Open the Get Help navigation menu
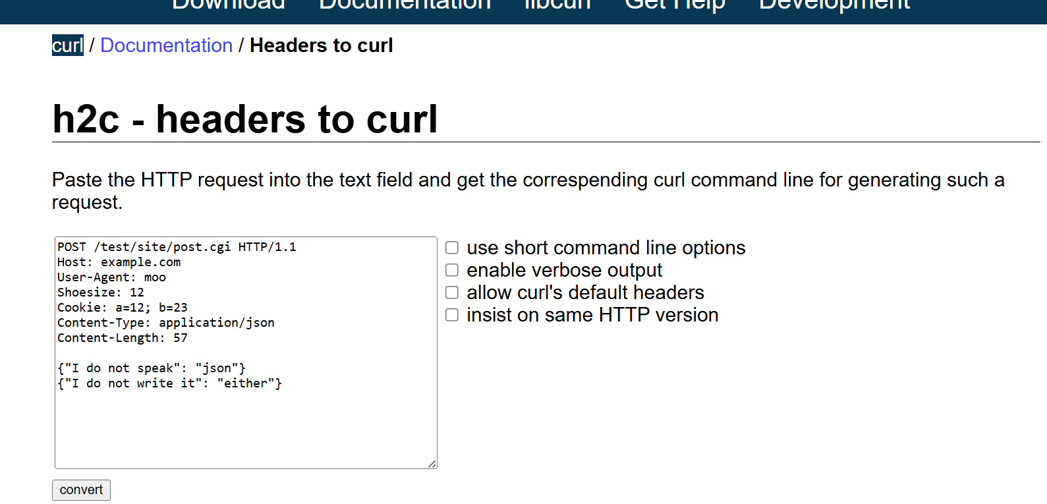Screen dimensions: 1047x504 (675, 5)
